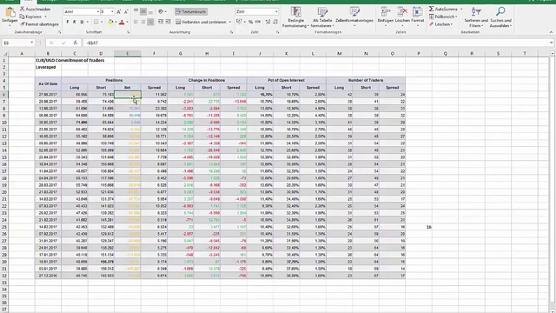Open Ausrichtung dialog launcher

(x=231, y=32)
